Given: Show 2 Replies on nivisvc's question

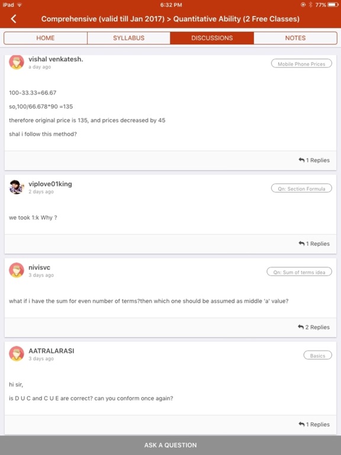Looking at the screenshot, I should (314, 327).
